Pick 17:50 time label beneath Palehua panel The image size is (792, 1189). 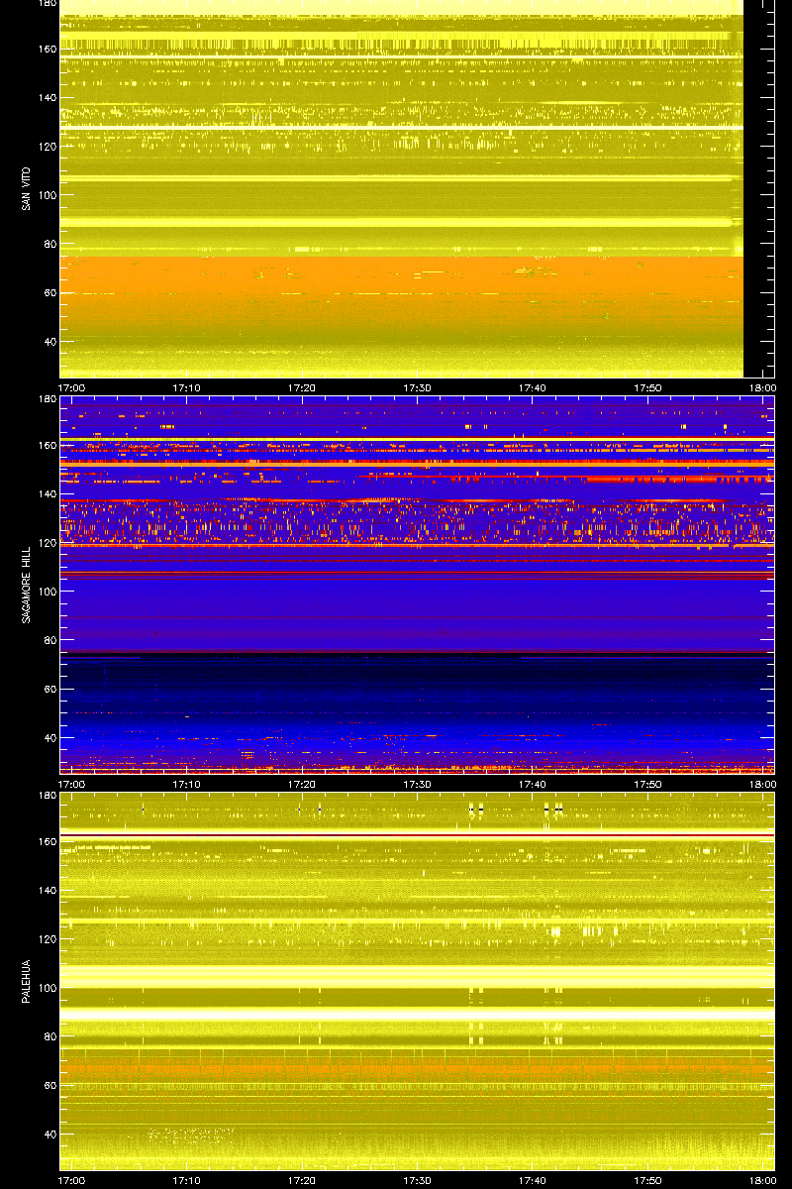click(648, 1180)
